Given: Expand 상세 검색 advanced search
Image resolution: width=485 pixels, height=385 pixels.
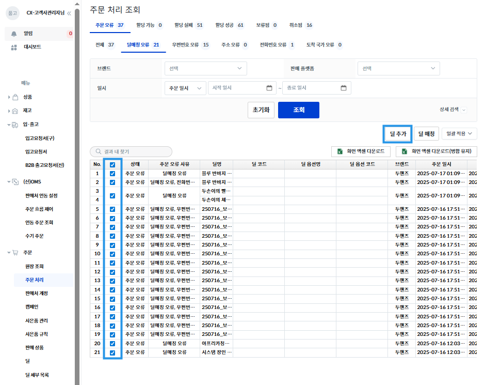Looking at the screenshot, I should click(x=452, y=110).
